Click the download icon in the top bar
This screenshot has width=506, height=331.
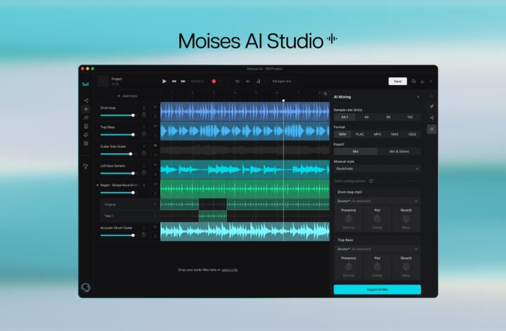tap(422, 82)
